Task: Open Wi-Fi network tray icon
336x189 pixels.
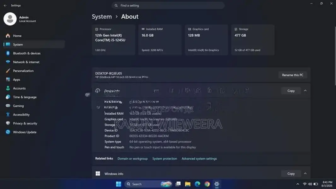Action: 304,184
